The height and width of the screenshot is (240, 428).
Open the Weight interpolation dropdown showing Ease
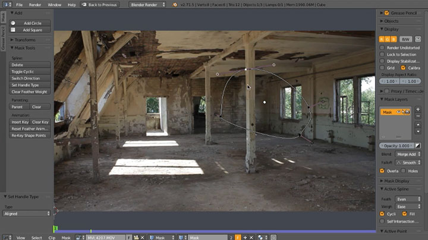pos(408,207)
